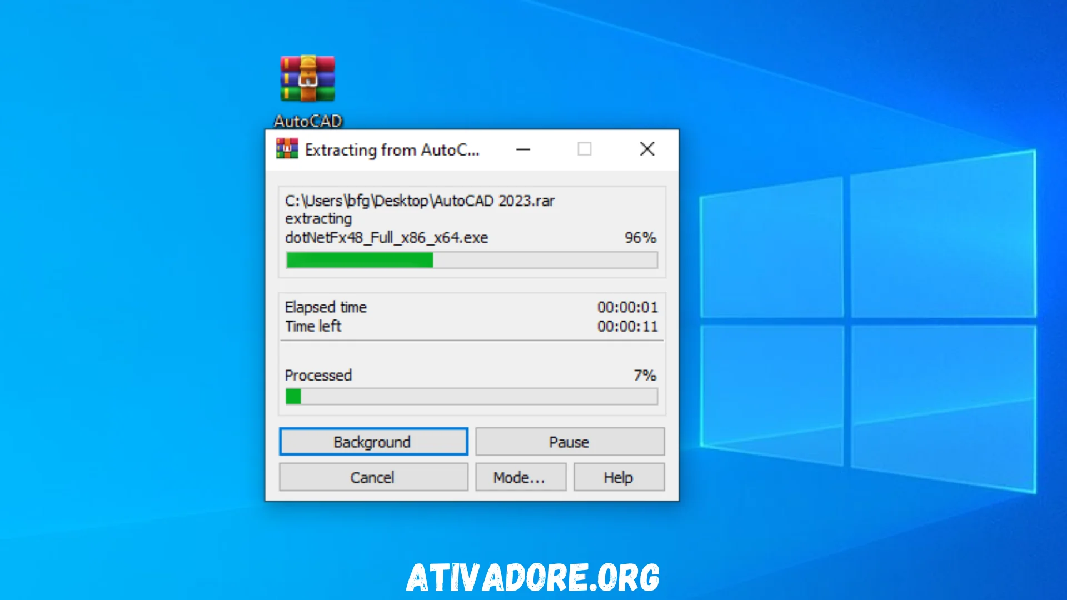The image size is (1067, 600).
Task: Drag the overall processed progress bar
Action: pyautogui.click(x=471, y=396)
